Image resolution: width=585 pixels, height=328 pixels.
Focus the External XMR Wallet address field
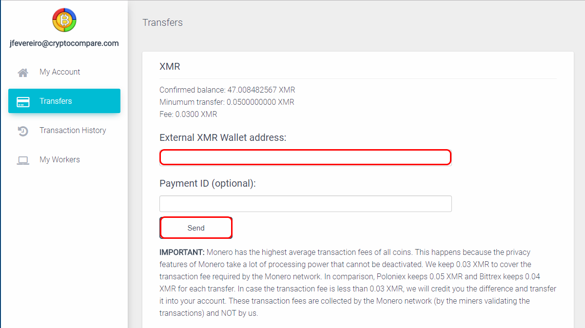[306, 157]
